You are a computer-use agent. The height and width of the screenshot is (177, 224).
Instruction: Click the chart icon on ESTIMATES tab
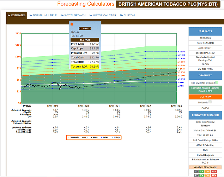click(9, 15)
